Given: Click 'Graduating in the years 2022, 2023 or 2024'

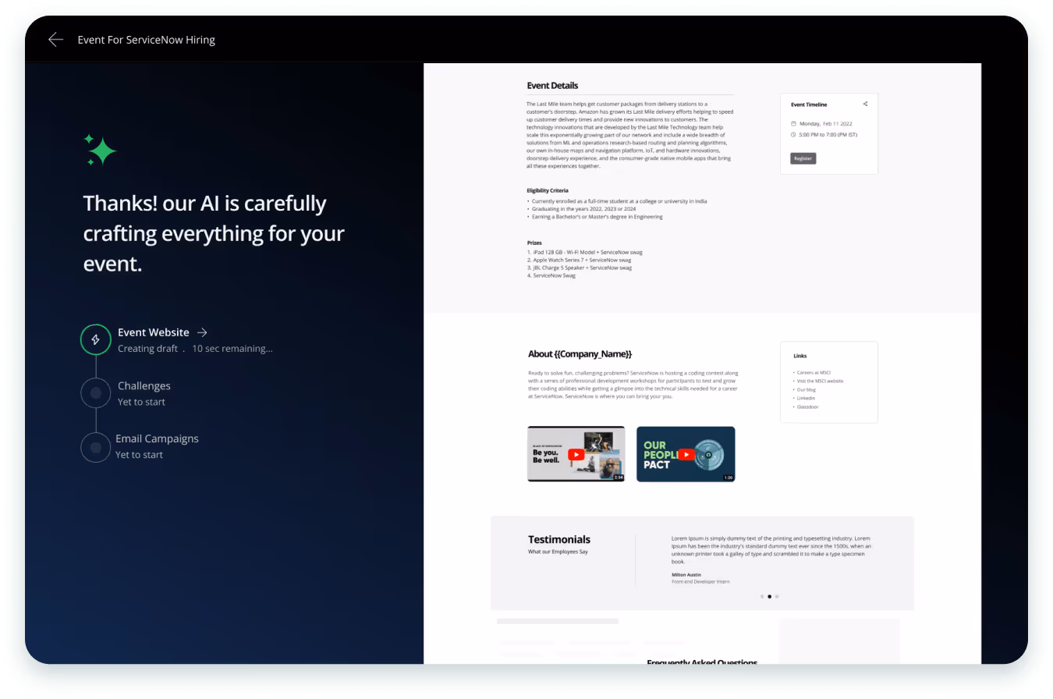Looking at the screenshot, I should click(582, 209).
